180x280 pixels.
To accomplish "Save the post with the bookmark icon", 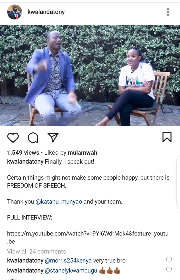I will click(x=167, y=137).
